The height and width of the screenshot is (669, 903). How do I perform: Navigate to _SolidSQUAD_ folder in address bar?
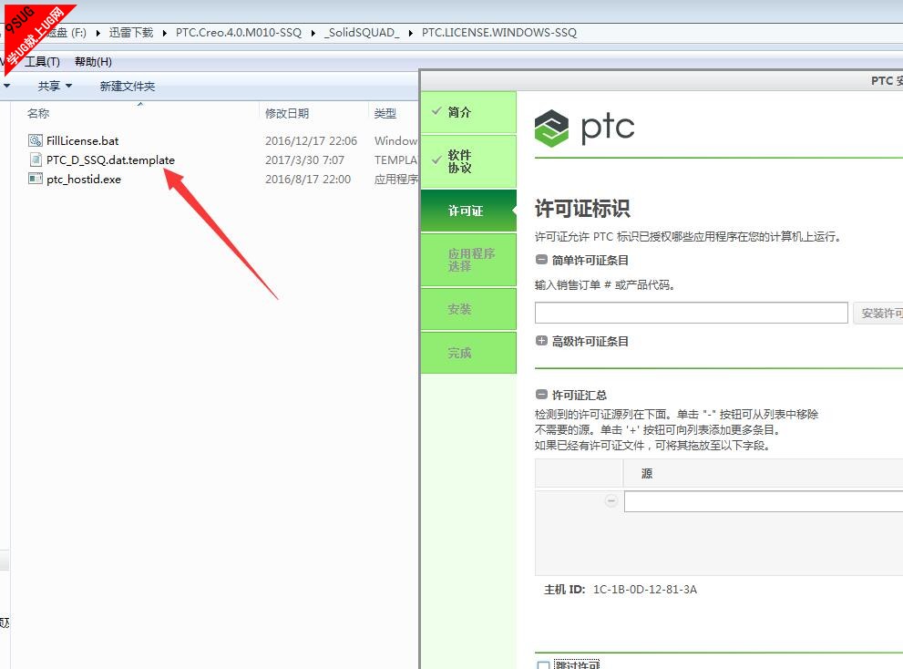[x=362, y=32]
